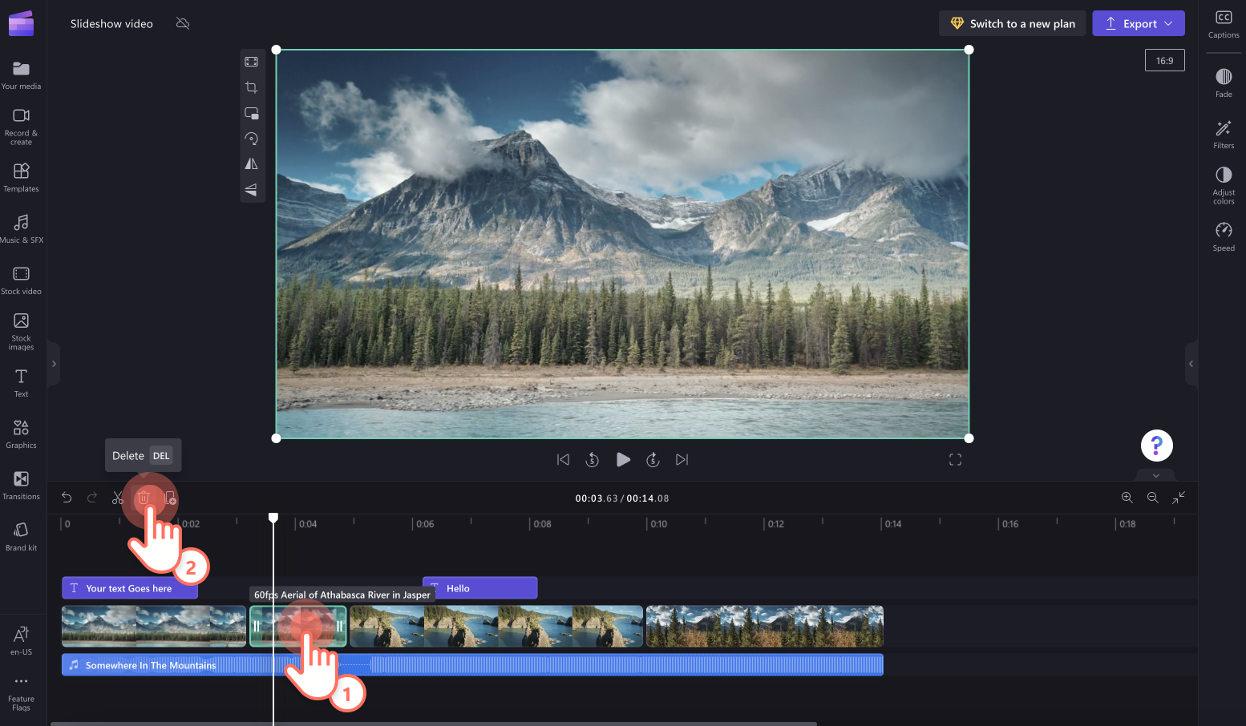Toggle fit-timeline-to-screen view

(1179, 498)
